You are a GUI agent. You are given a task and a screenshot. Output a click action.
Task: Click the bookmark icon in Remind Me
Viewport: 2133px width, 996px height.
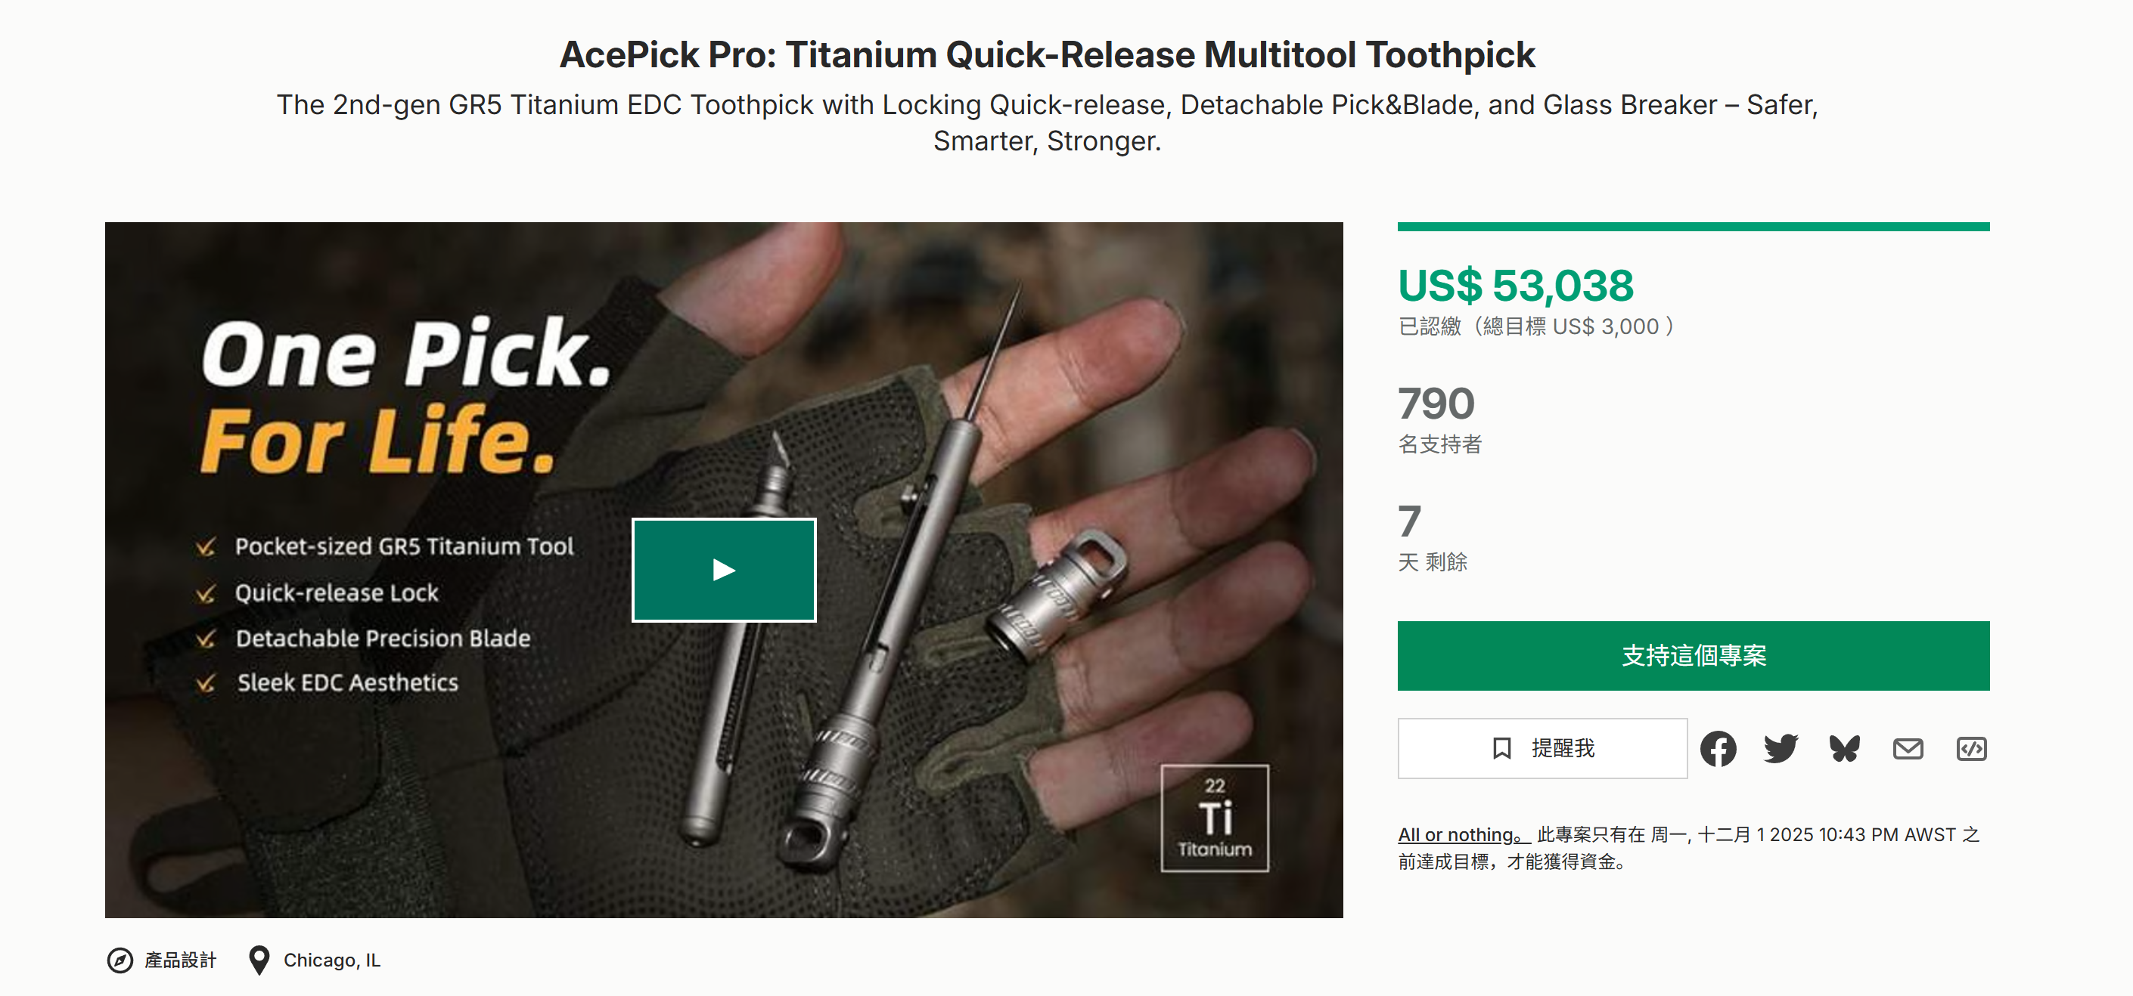[x=1501, y=749]
